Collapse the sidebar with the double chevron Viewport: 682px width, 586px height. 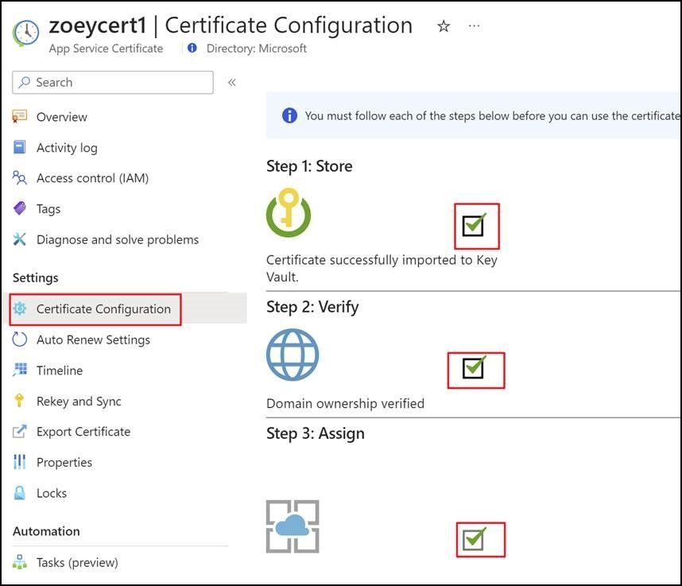[232, 82]
